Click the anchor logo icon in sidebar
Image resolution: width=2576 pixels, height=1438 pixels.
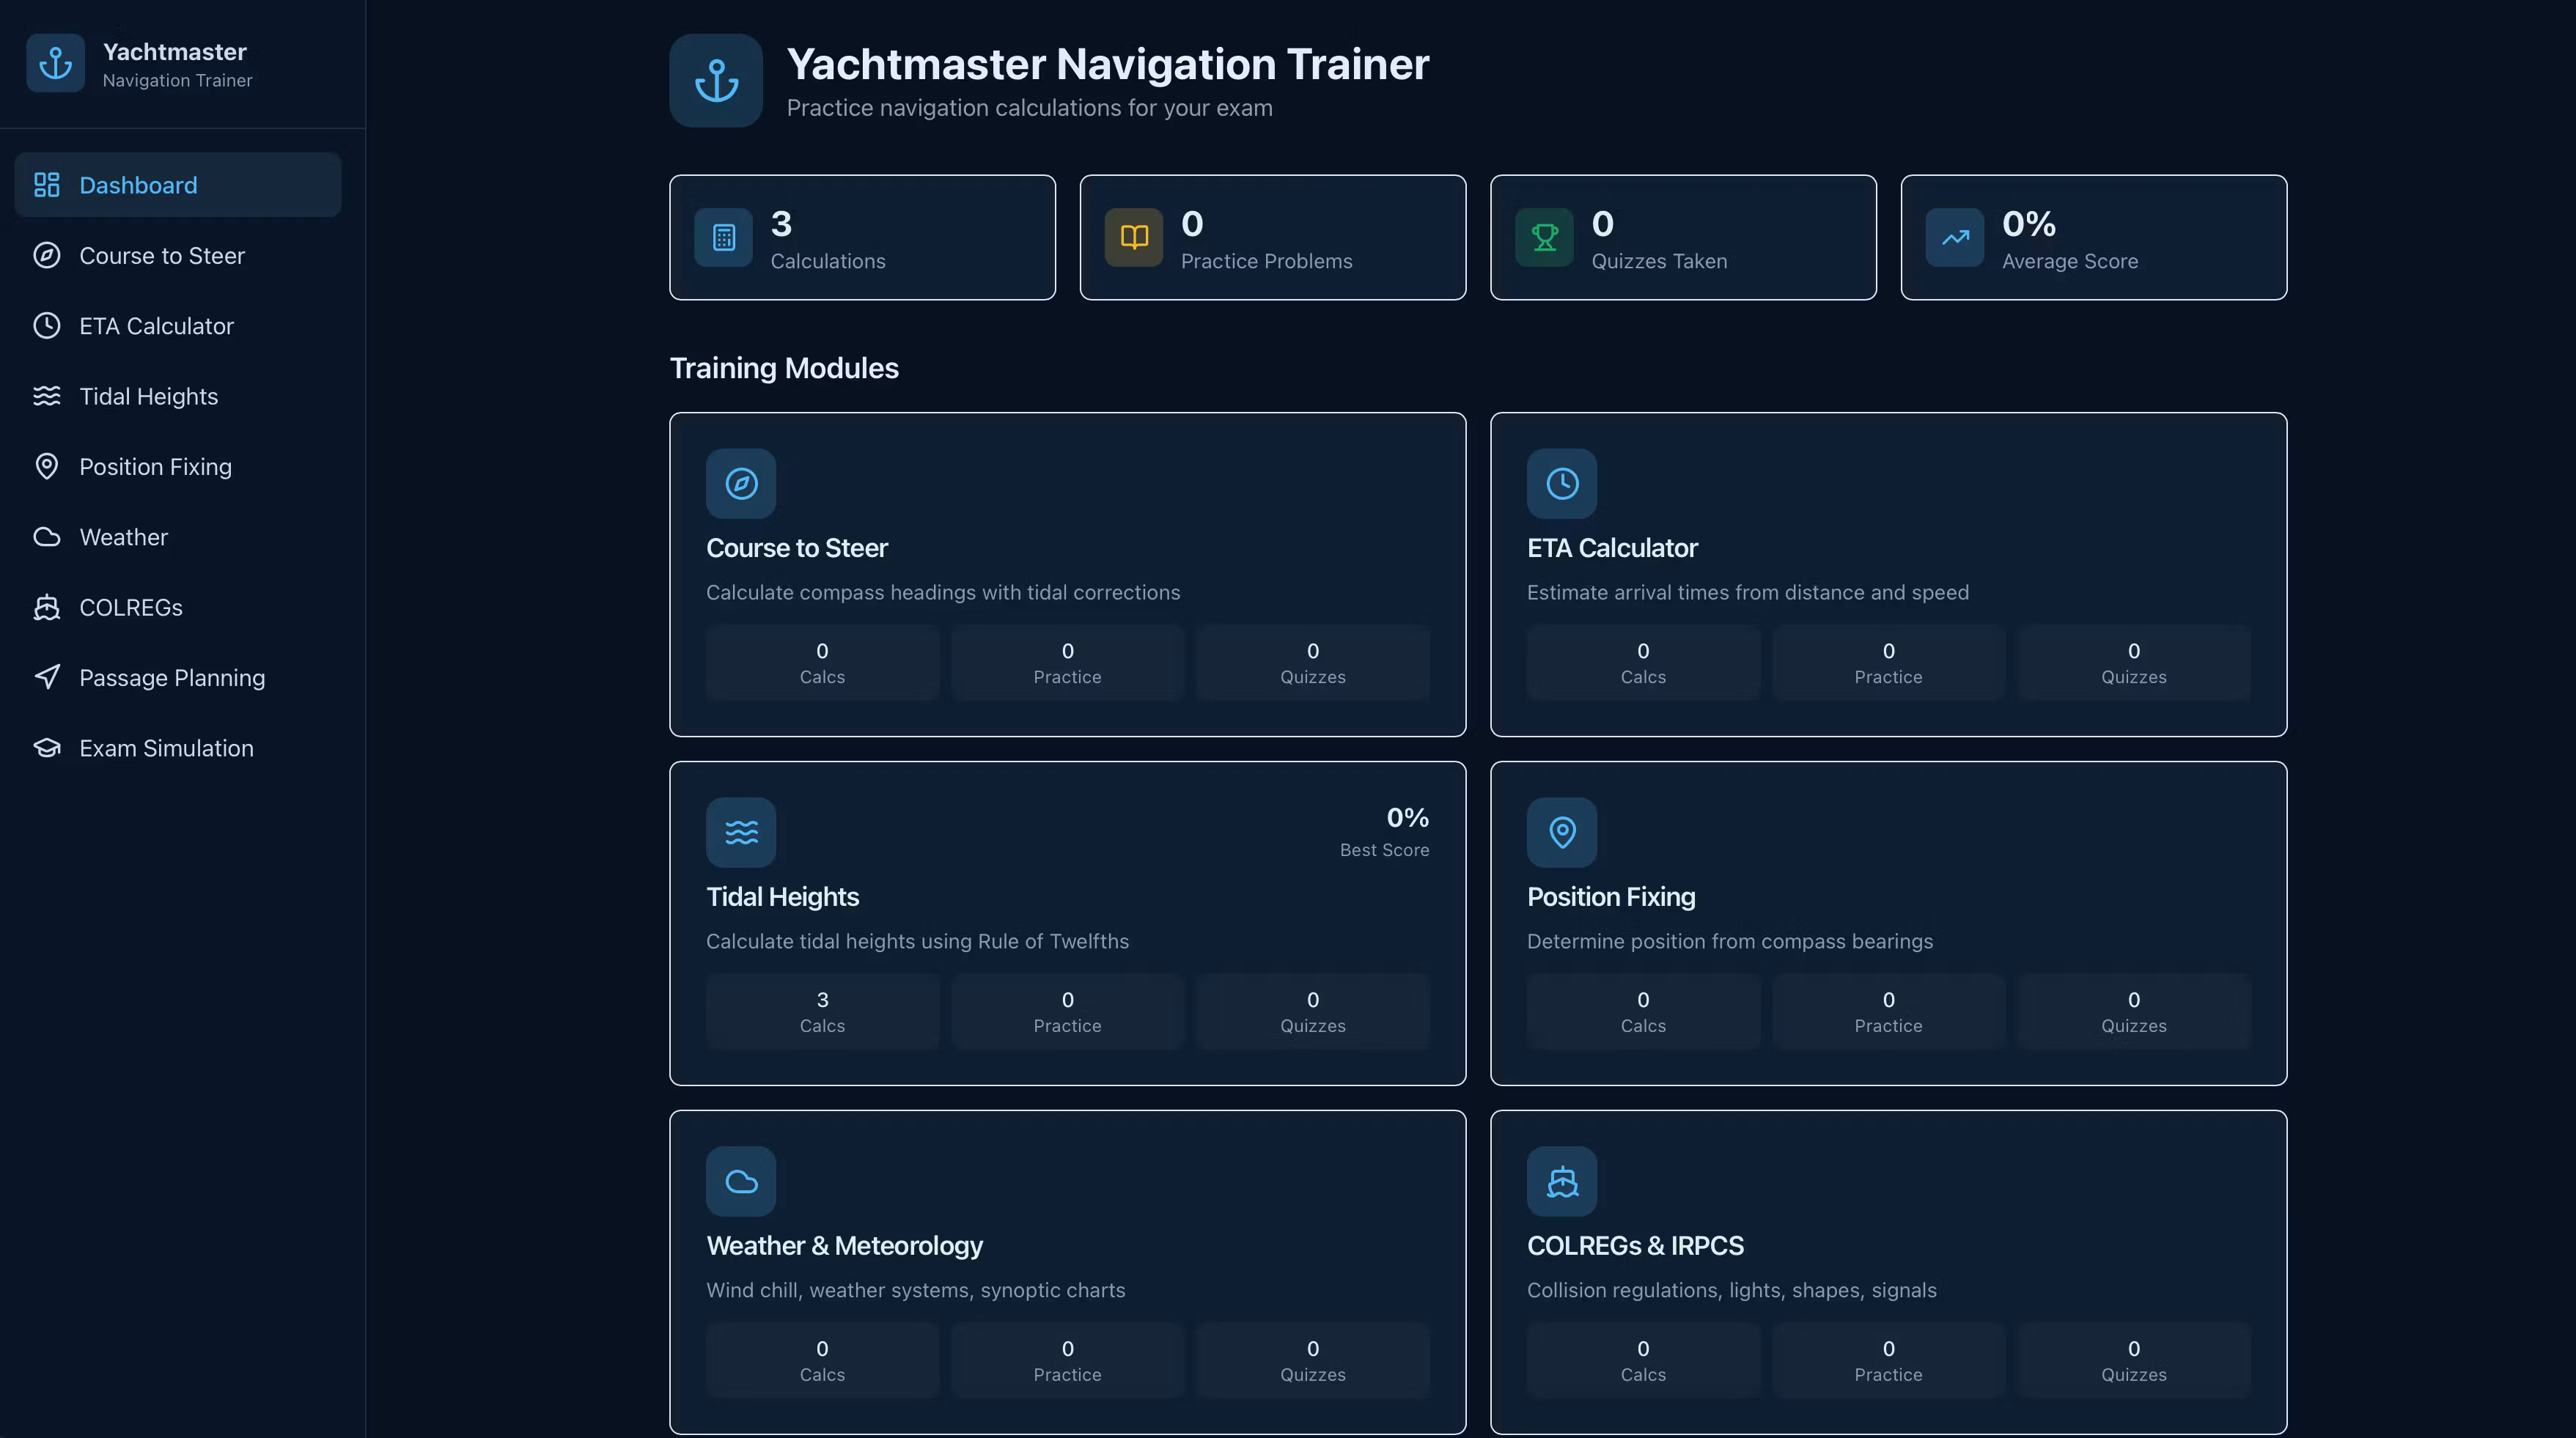tap(55, 64)
